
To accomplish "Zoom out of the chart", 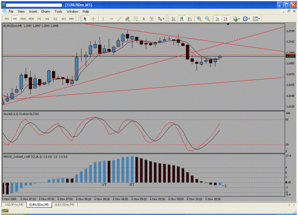I will (x=207, y=19).
